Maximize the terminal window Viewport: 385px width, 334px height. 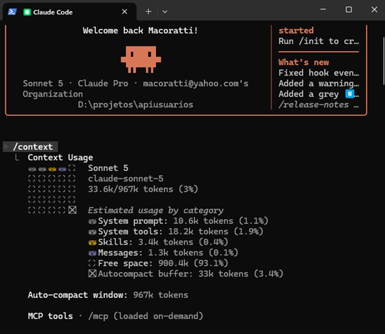point(348,10)
